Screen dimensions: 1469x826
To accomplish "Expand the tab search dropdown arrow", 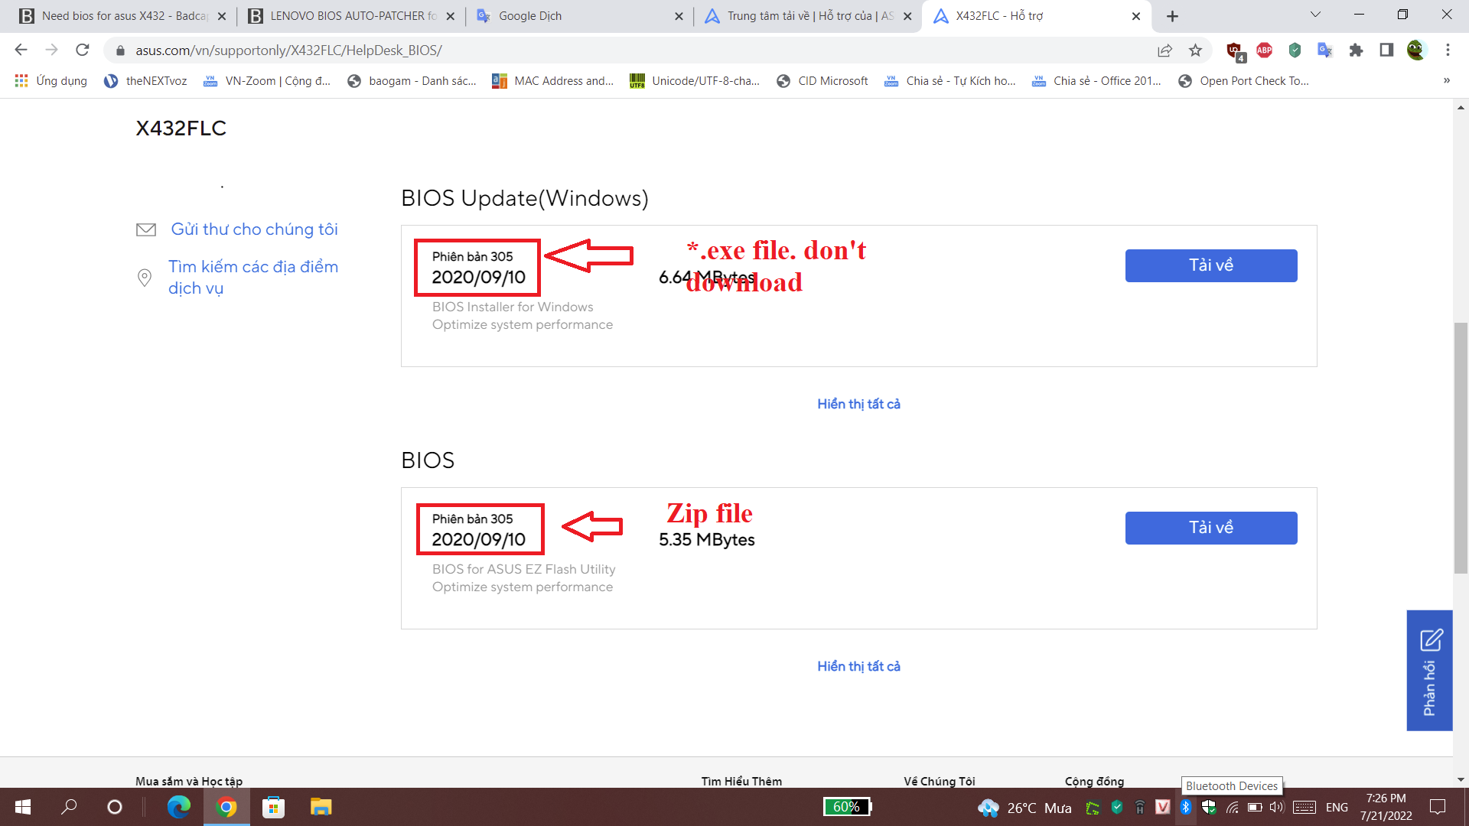I will click(x=1315, y=15).
